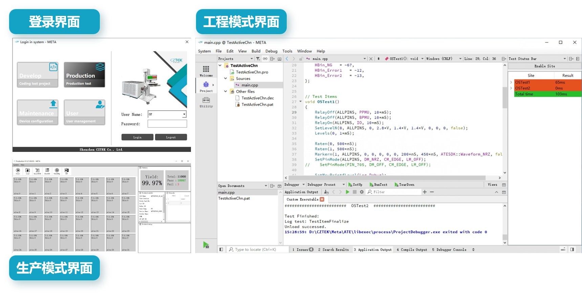582x296 pixels.
Task: Open the Utility toolbox mode
Action: click(x=206, y=102)
